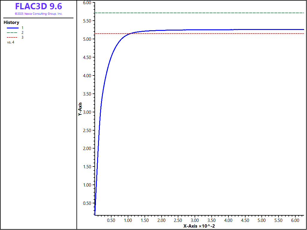The image size is (307, 230).
Task: Click the 6.00 tick label on Y axis
Action: point(87,3)
